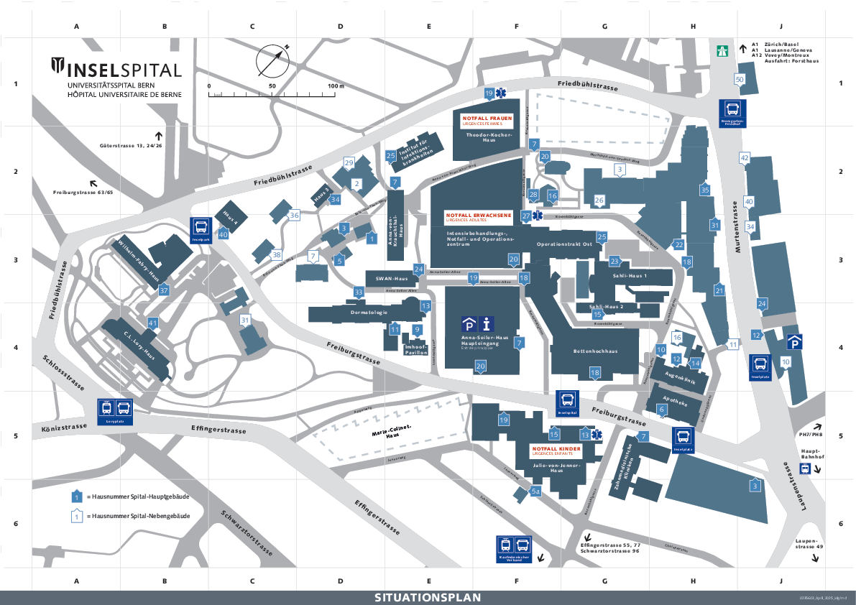Select the Güterstrasse 13, 24/26 direction label

tap(131, 146)
